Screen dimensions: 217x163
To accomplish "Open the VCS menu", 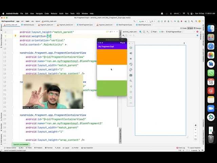I will click(x=78, y=14).
